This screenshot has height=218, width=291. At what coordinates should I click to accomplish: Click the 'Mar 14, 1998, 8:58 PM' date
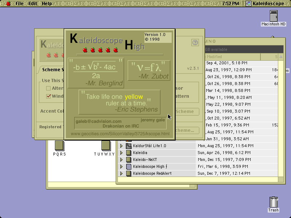click(x=228, y=90)
